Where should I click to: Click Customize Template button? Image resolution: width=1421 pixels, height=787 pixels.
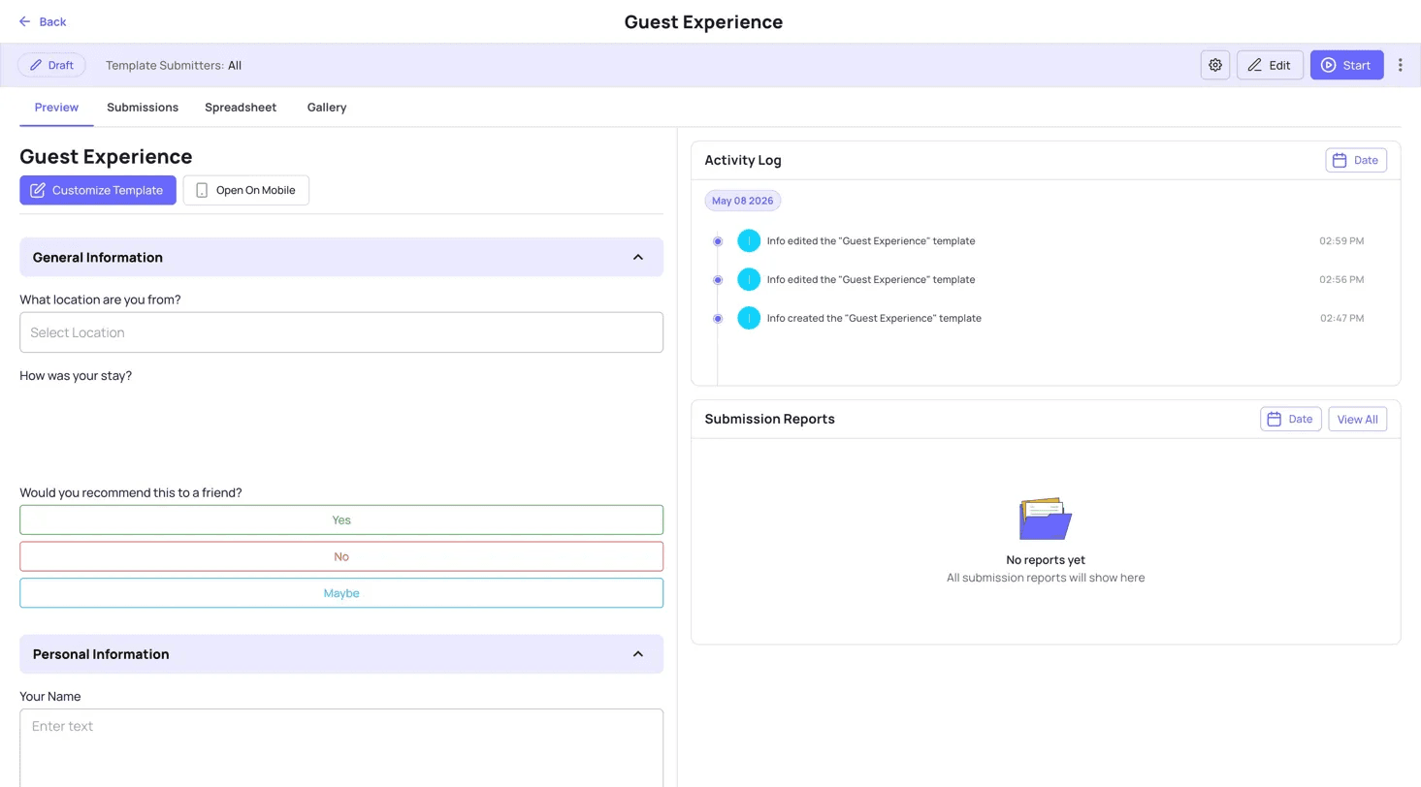click(98, 190)
